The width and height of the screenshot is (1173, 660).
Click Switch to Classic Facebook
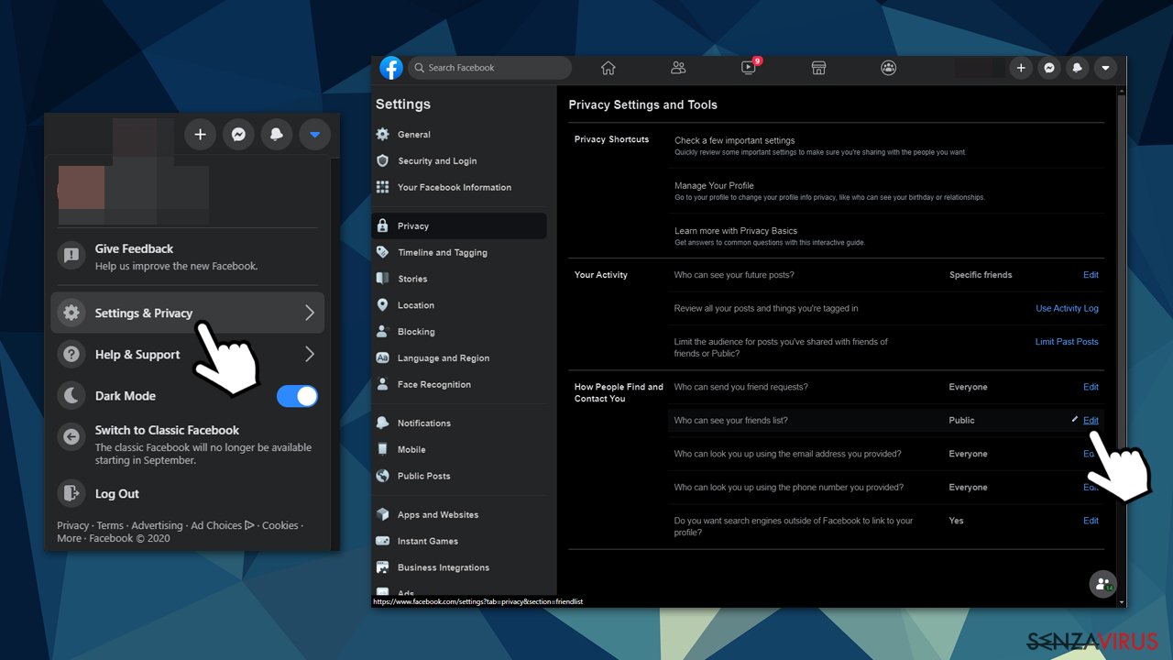pos(188,444)
